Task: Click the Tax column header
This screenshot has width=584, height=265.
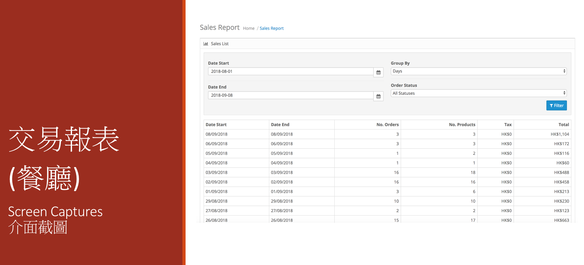Action: (x=508, y=125)
